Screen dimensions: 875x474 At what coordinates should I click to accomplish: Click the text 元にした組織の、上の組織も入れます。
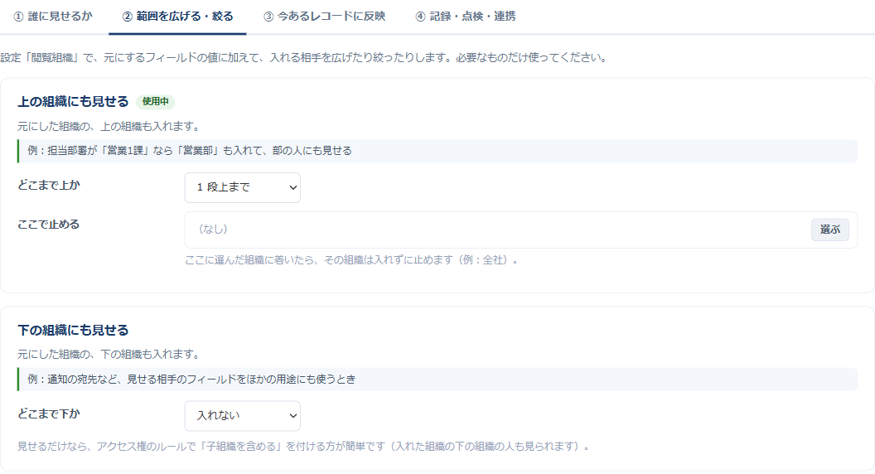pos(109,127)
